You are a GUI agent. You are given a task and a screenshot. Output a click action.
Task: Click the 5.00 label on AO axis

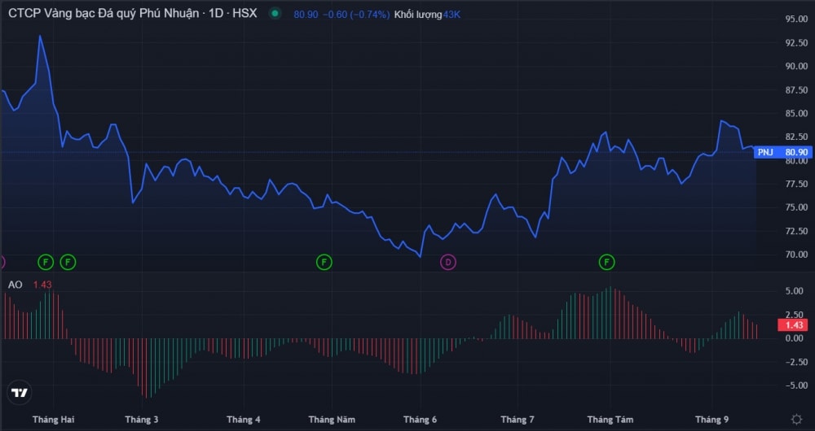click(794, 291)
